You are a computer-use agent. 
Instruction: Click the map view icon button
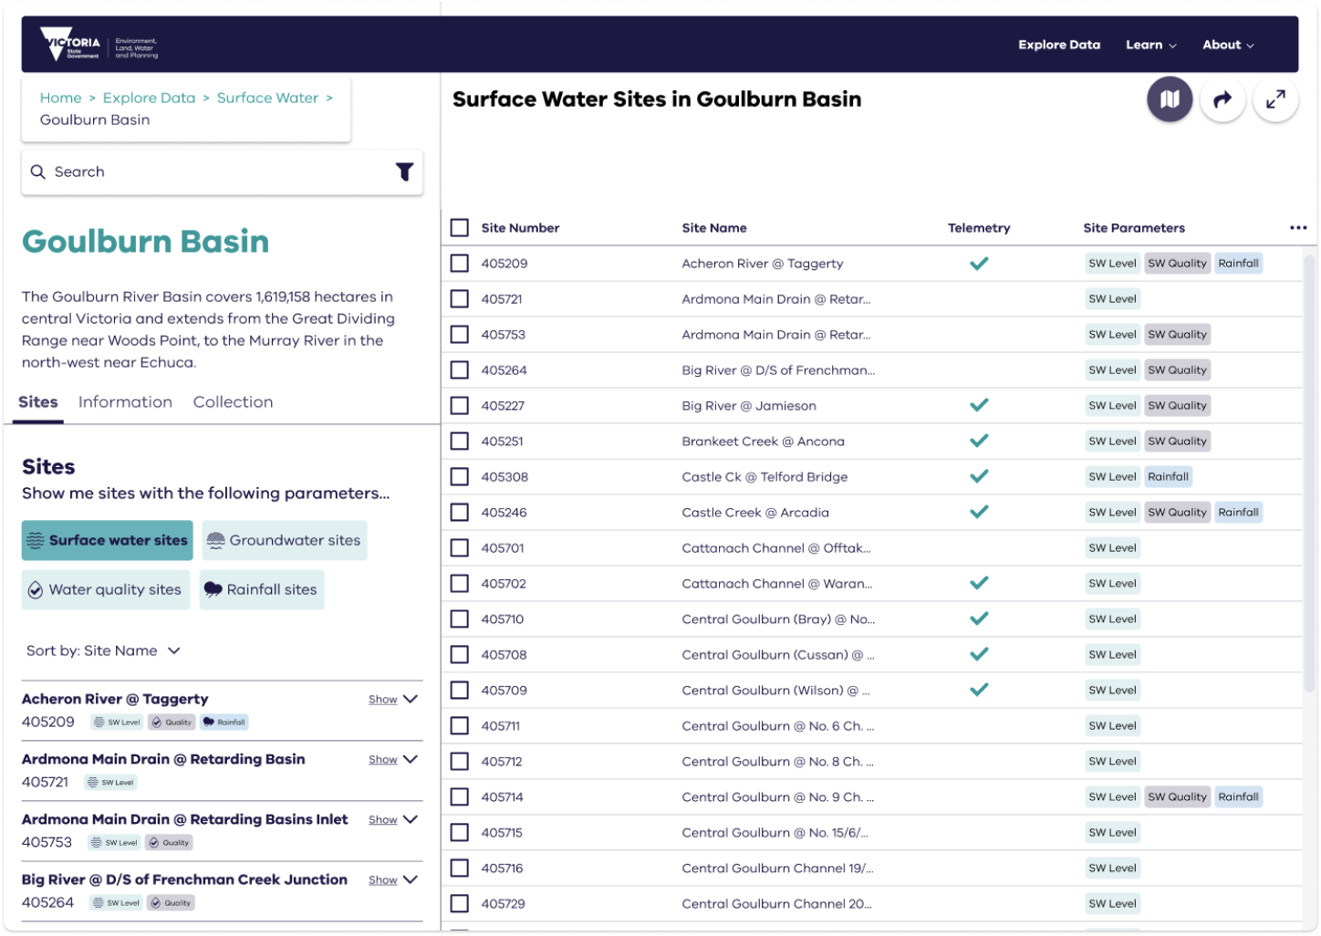pyautogui.click(x=1170, y=99)
